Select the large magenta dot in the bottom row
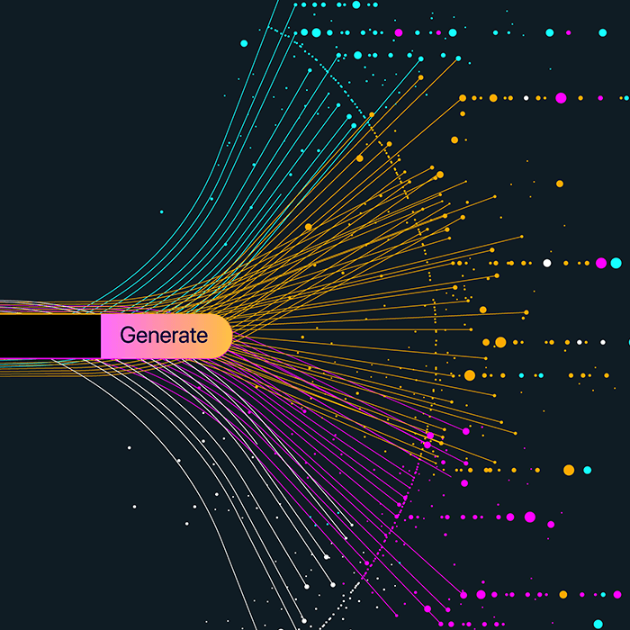This screenshot has height=630, width=630. click(x=481, y=594)
